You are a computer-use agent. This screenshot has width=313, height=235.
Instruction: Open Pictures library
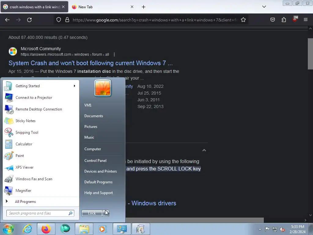pyautogui.click(x=91, y=127)
